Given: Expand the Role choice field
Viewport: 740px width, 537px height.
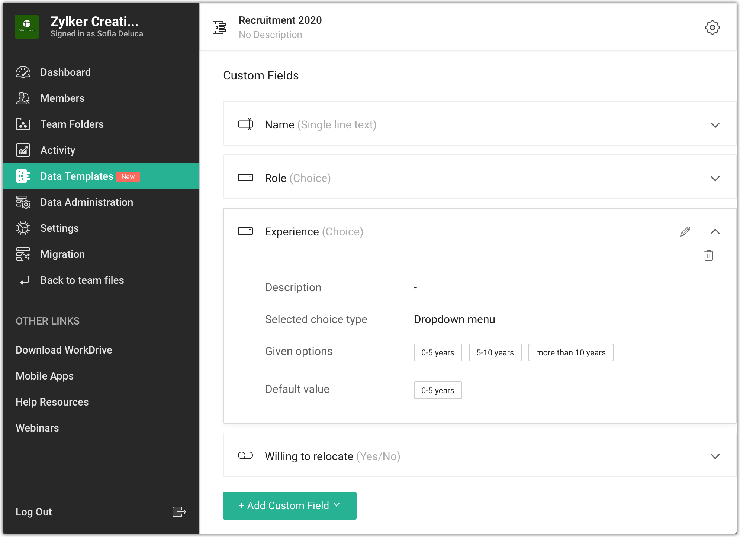Looking at the screenshot, I should [715, 178].
